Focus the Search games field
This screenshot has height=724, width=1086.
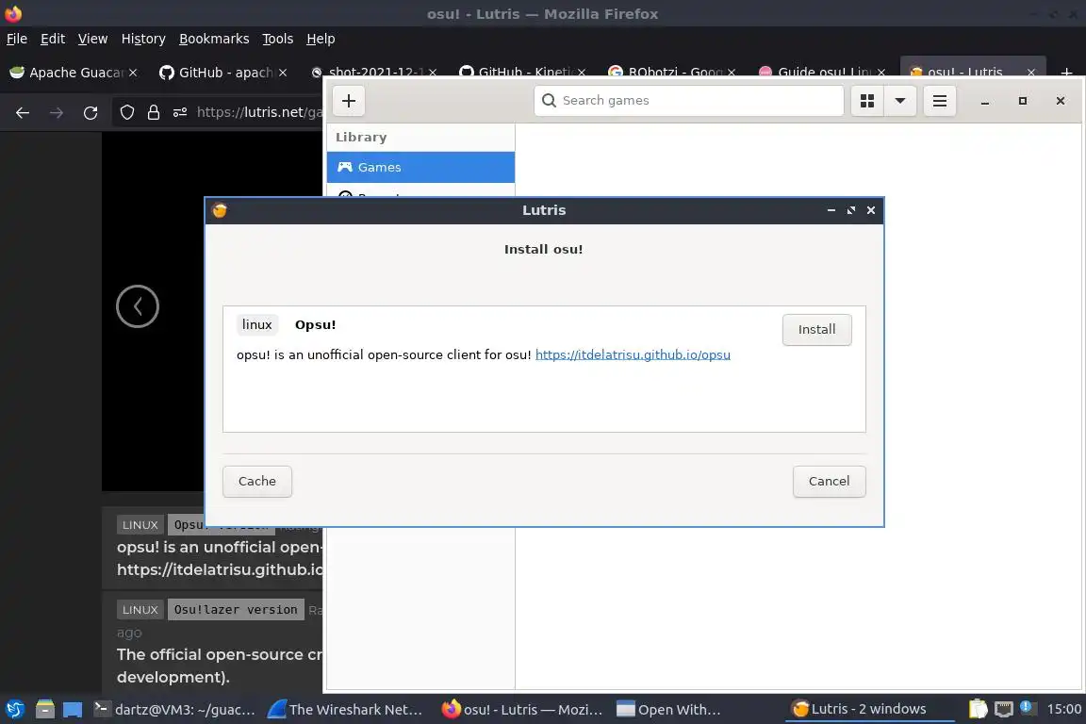[689, 101]
